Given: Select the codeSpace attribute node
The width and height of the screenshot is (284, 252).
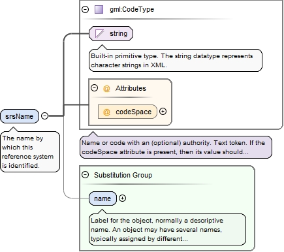Looking at the screenshot, I should (127, 112).
